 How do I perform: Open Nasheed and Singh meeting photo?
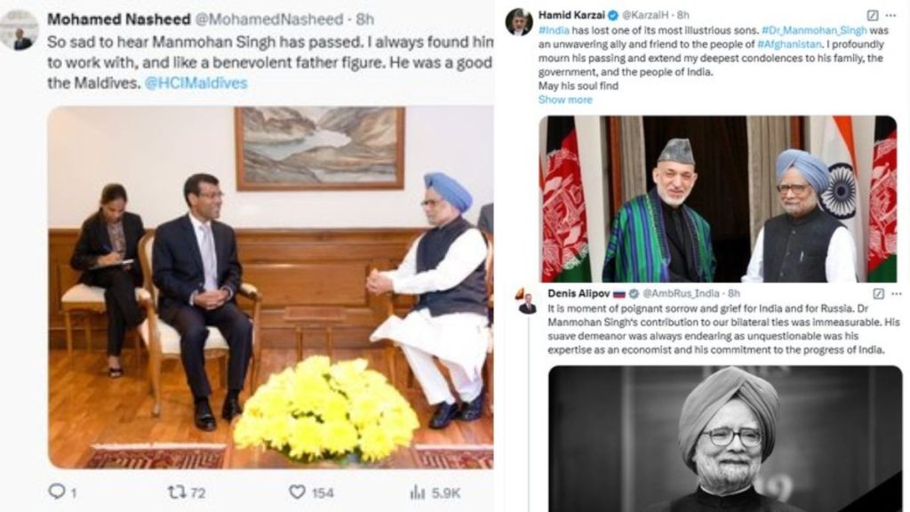point(270,287)
